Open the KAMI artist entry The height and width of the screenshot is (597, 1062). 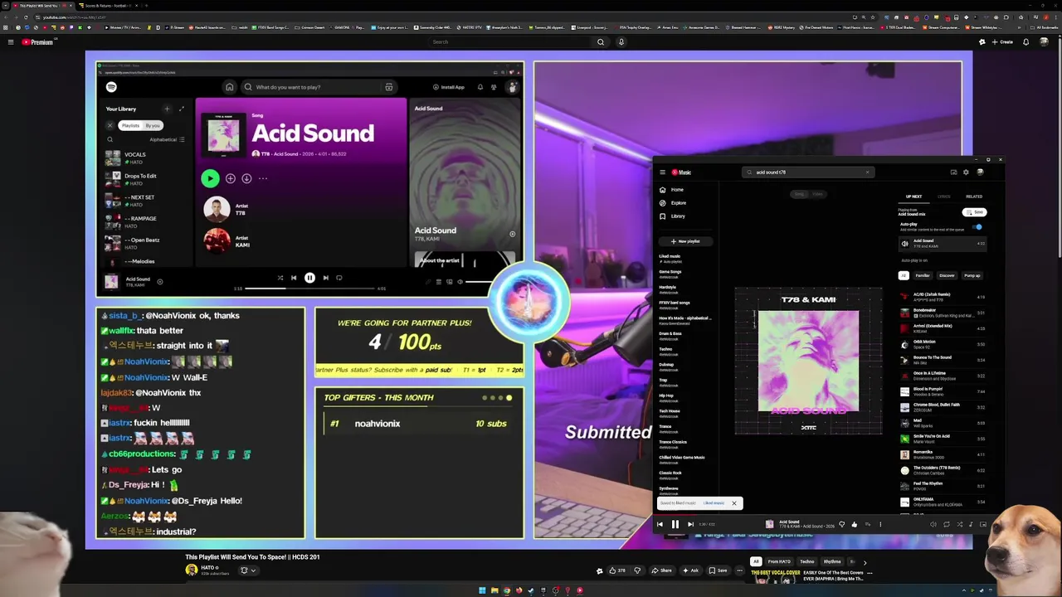pyautogui.click(x=228, y=241)
